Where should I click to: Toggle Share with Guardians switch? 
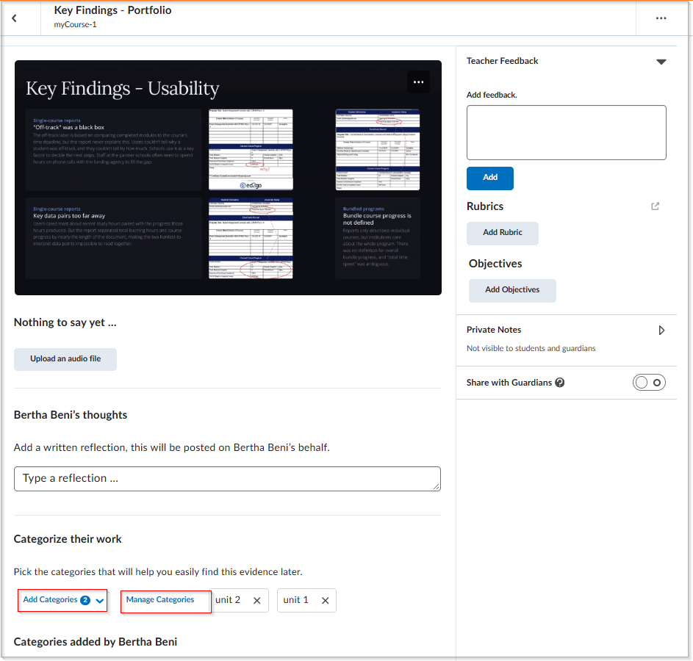(x=648, y=383)
